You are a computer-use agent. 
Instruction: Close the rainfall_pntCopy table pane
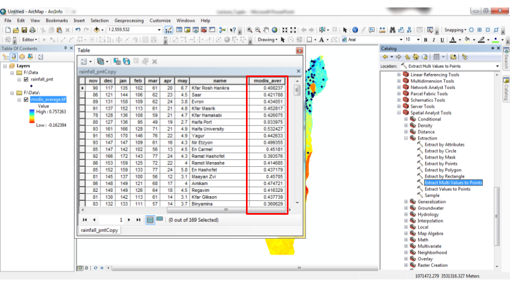299,71
